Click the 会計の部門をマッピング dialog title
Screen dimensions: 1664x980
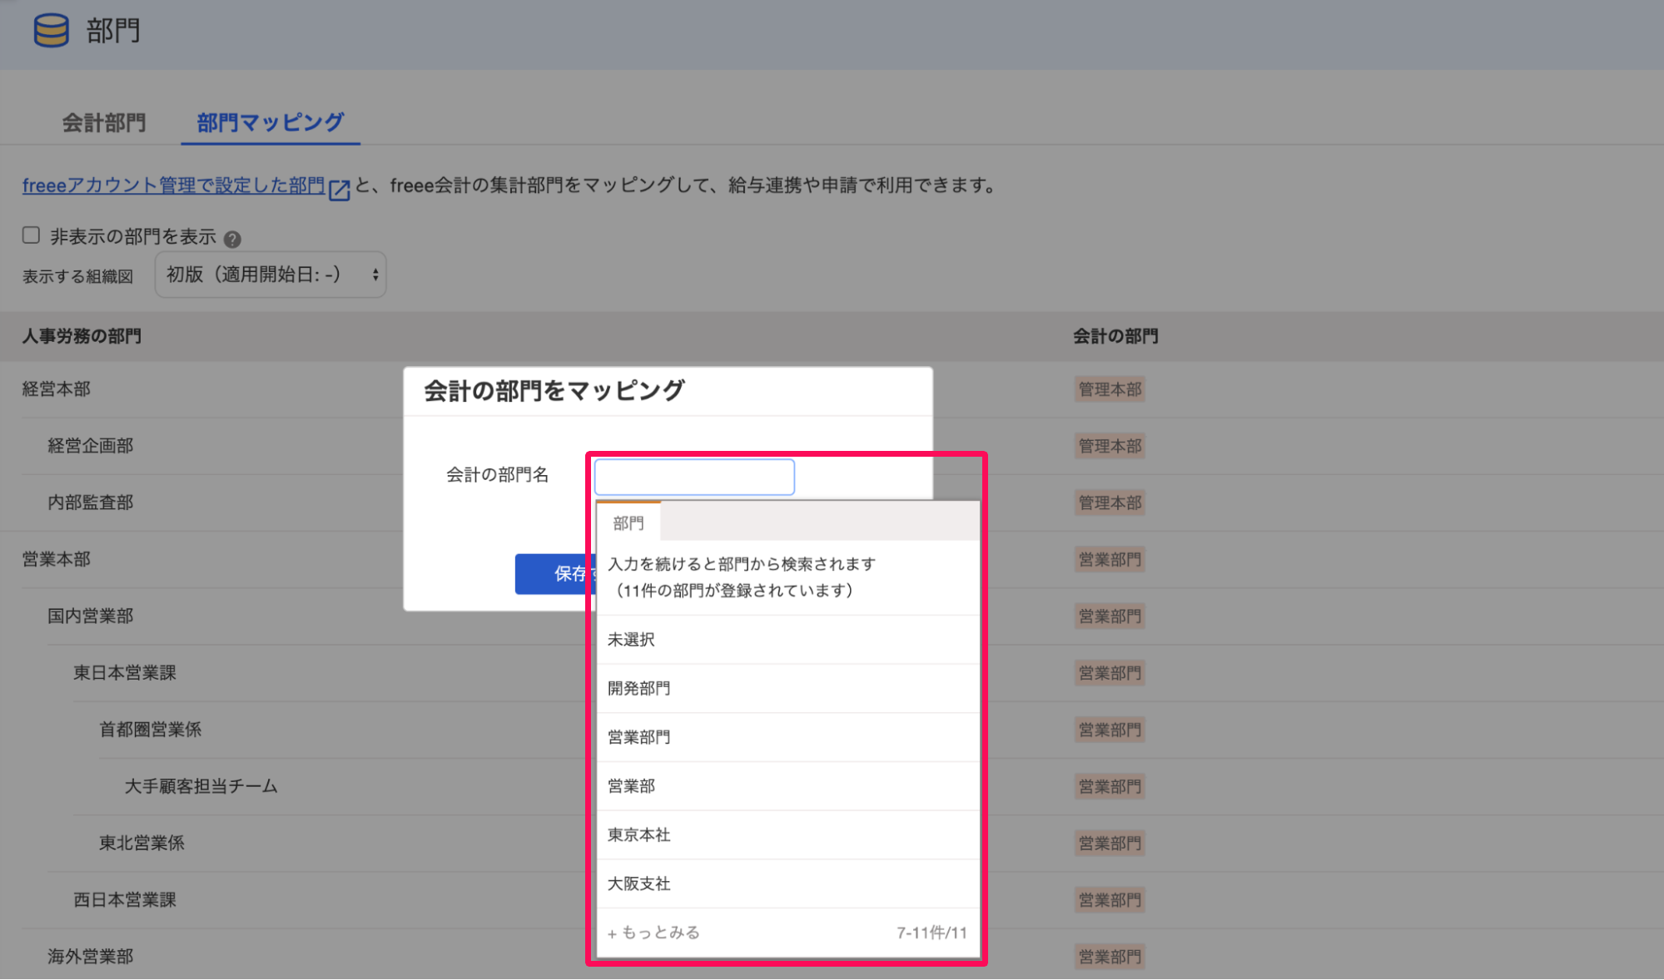point(554,390)
